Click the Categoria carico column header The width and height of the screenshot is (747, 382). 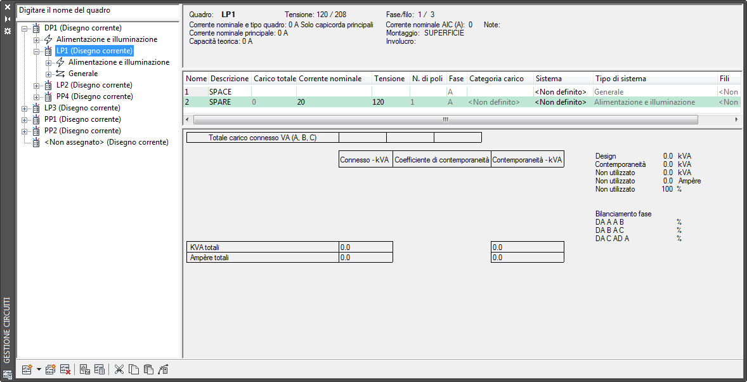[x=500, y=78]
